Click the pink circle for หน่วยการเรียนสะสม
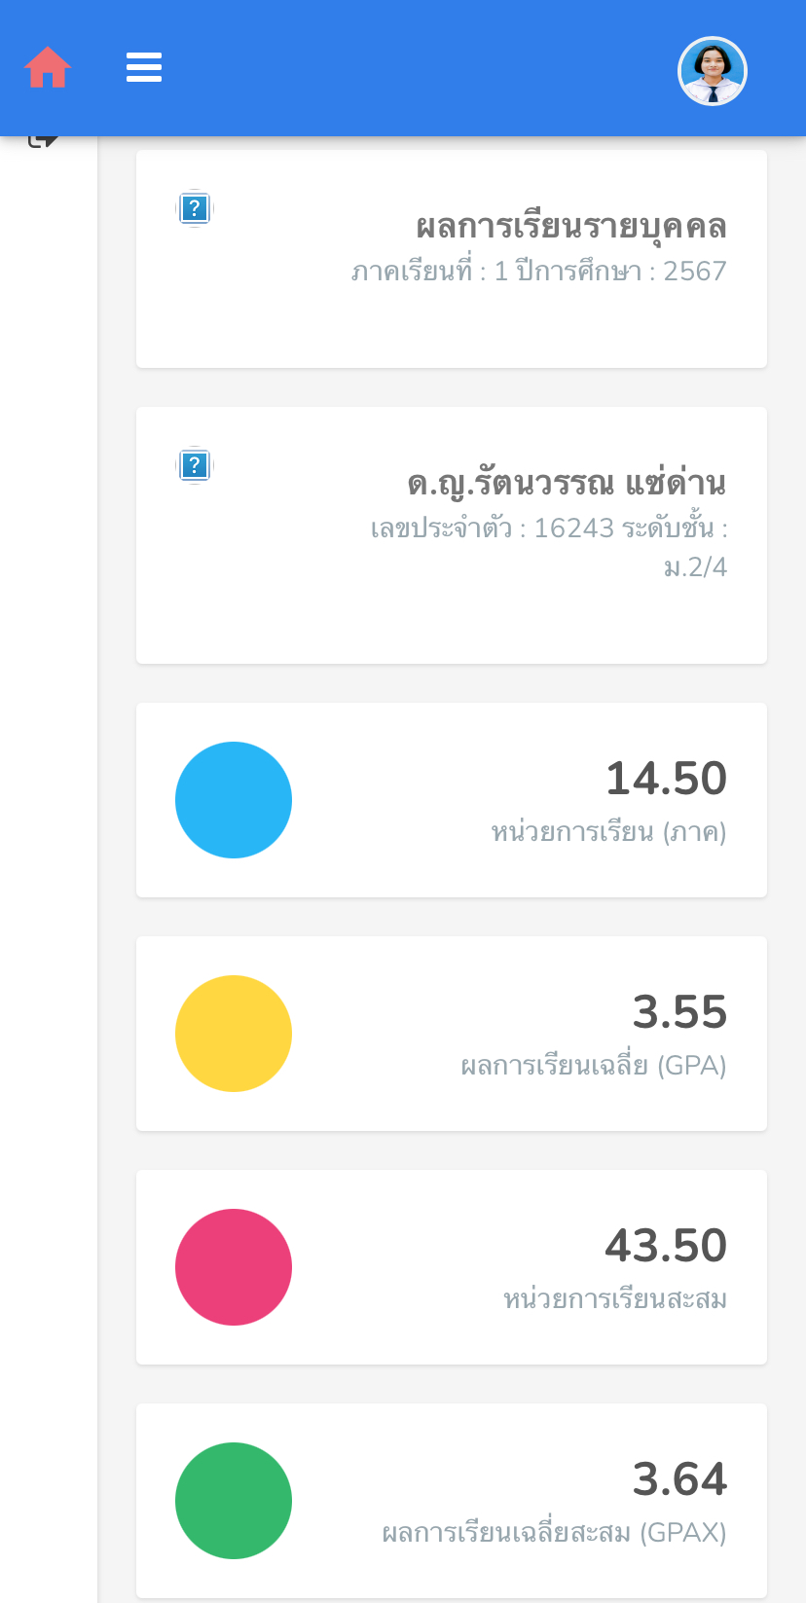This screenshot has width=806, height=1603. click(234, 1267)
